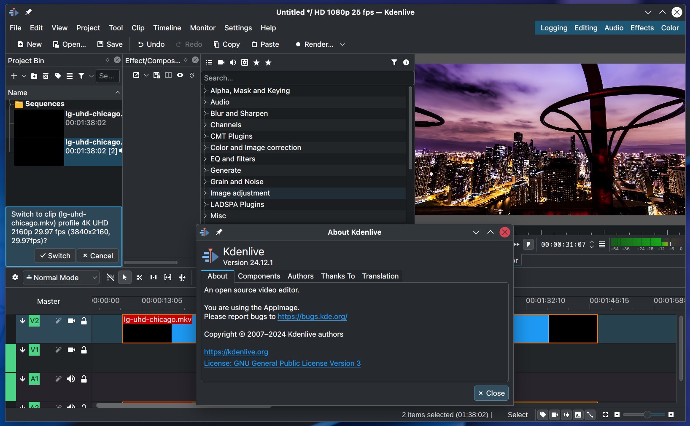Image resolution: width=690 pixels, height=426 pixels.
Task: Click the effects info icon
Action: click(406, 62)
